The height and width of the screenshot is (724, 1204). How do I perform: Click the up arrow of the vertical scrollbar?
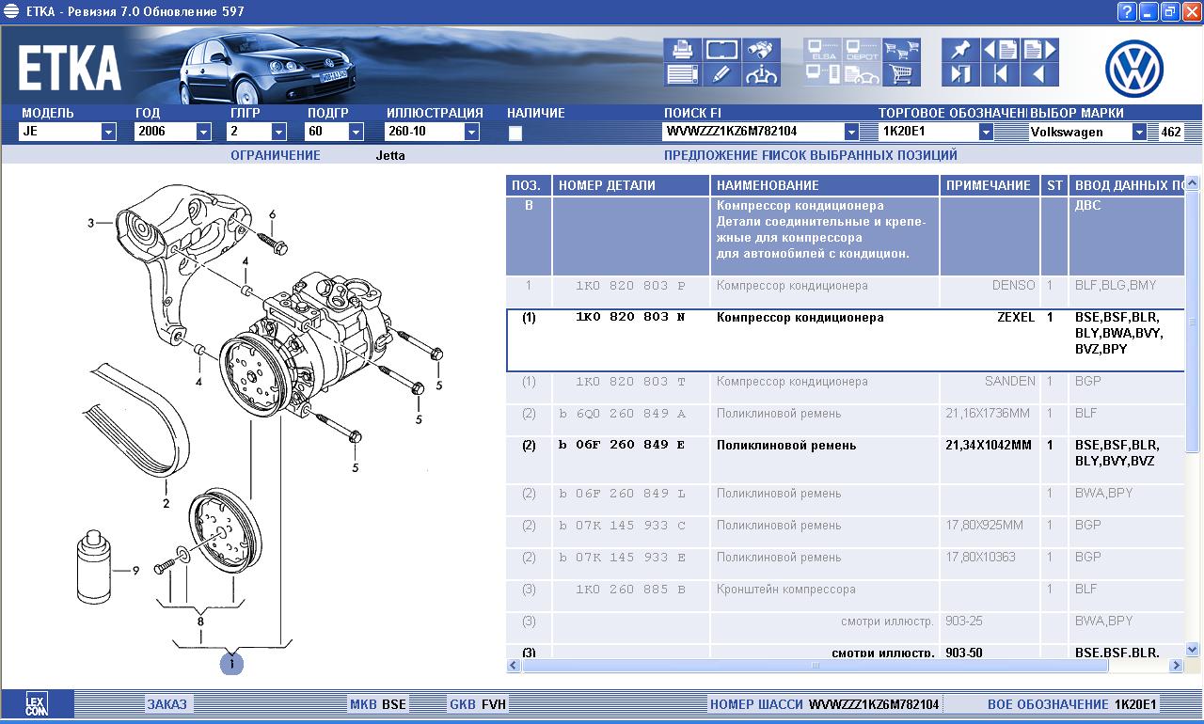[1193, 183]
